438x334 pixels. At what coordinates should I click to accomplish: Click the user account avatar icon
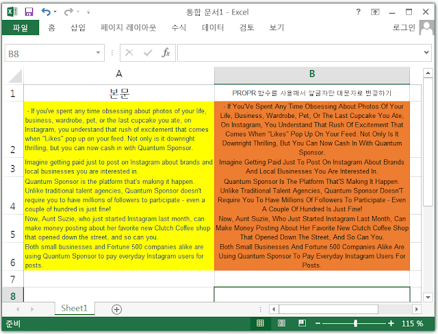click(426, 27)
